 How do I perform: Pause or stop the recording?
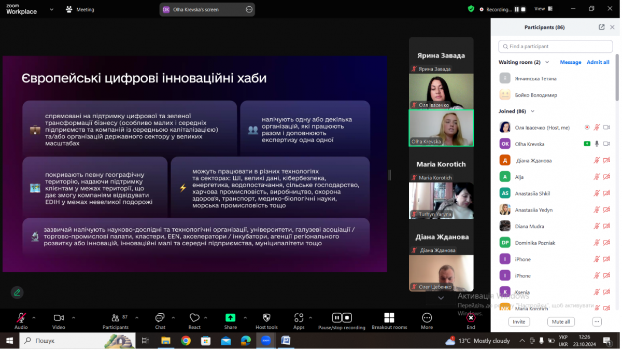(342, 318)
